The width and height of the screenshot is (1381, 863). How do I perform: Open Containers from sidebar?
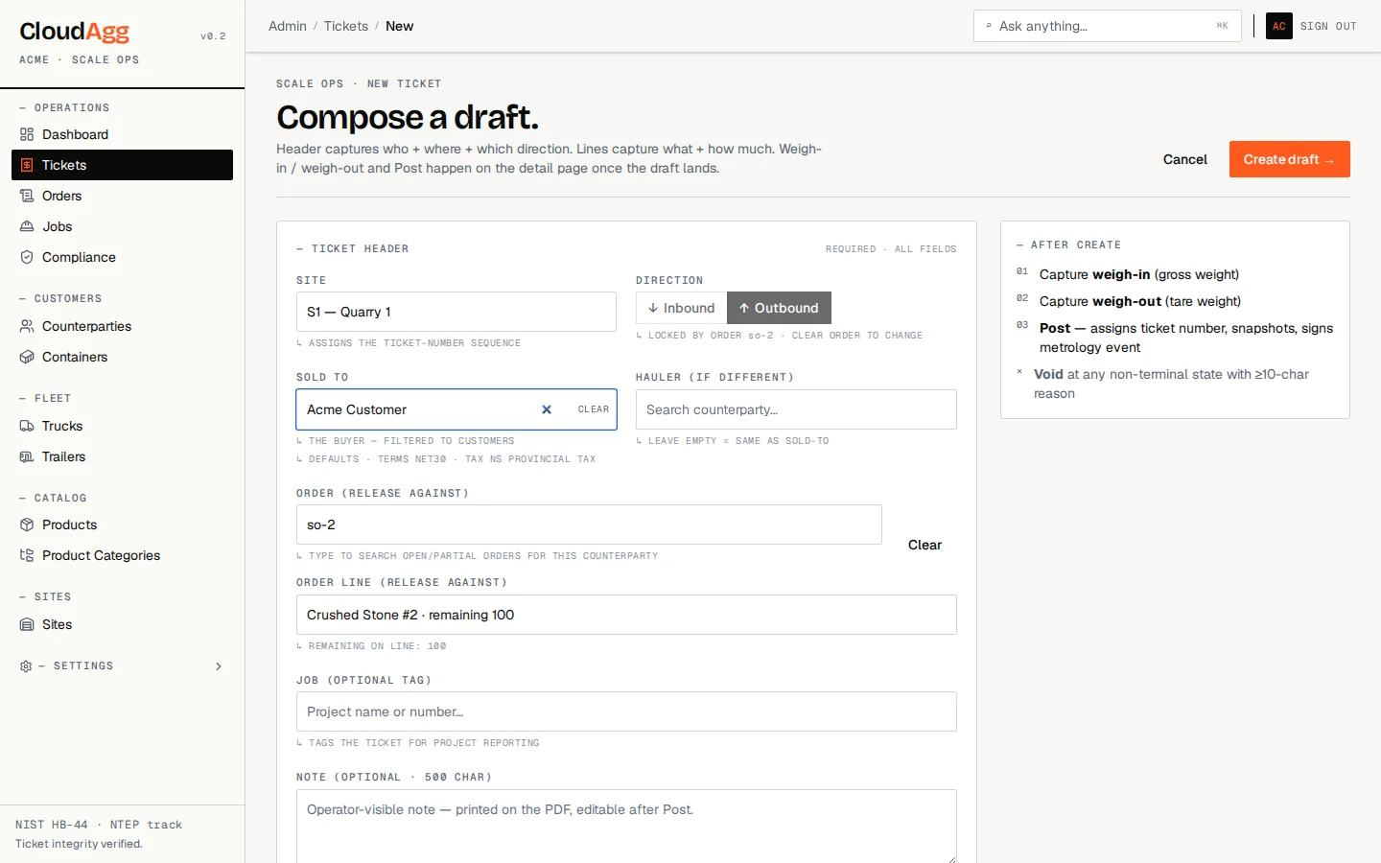click(x=122, y=357)
